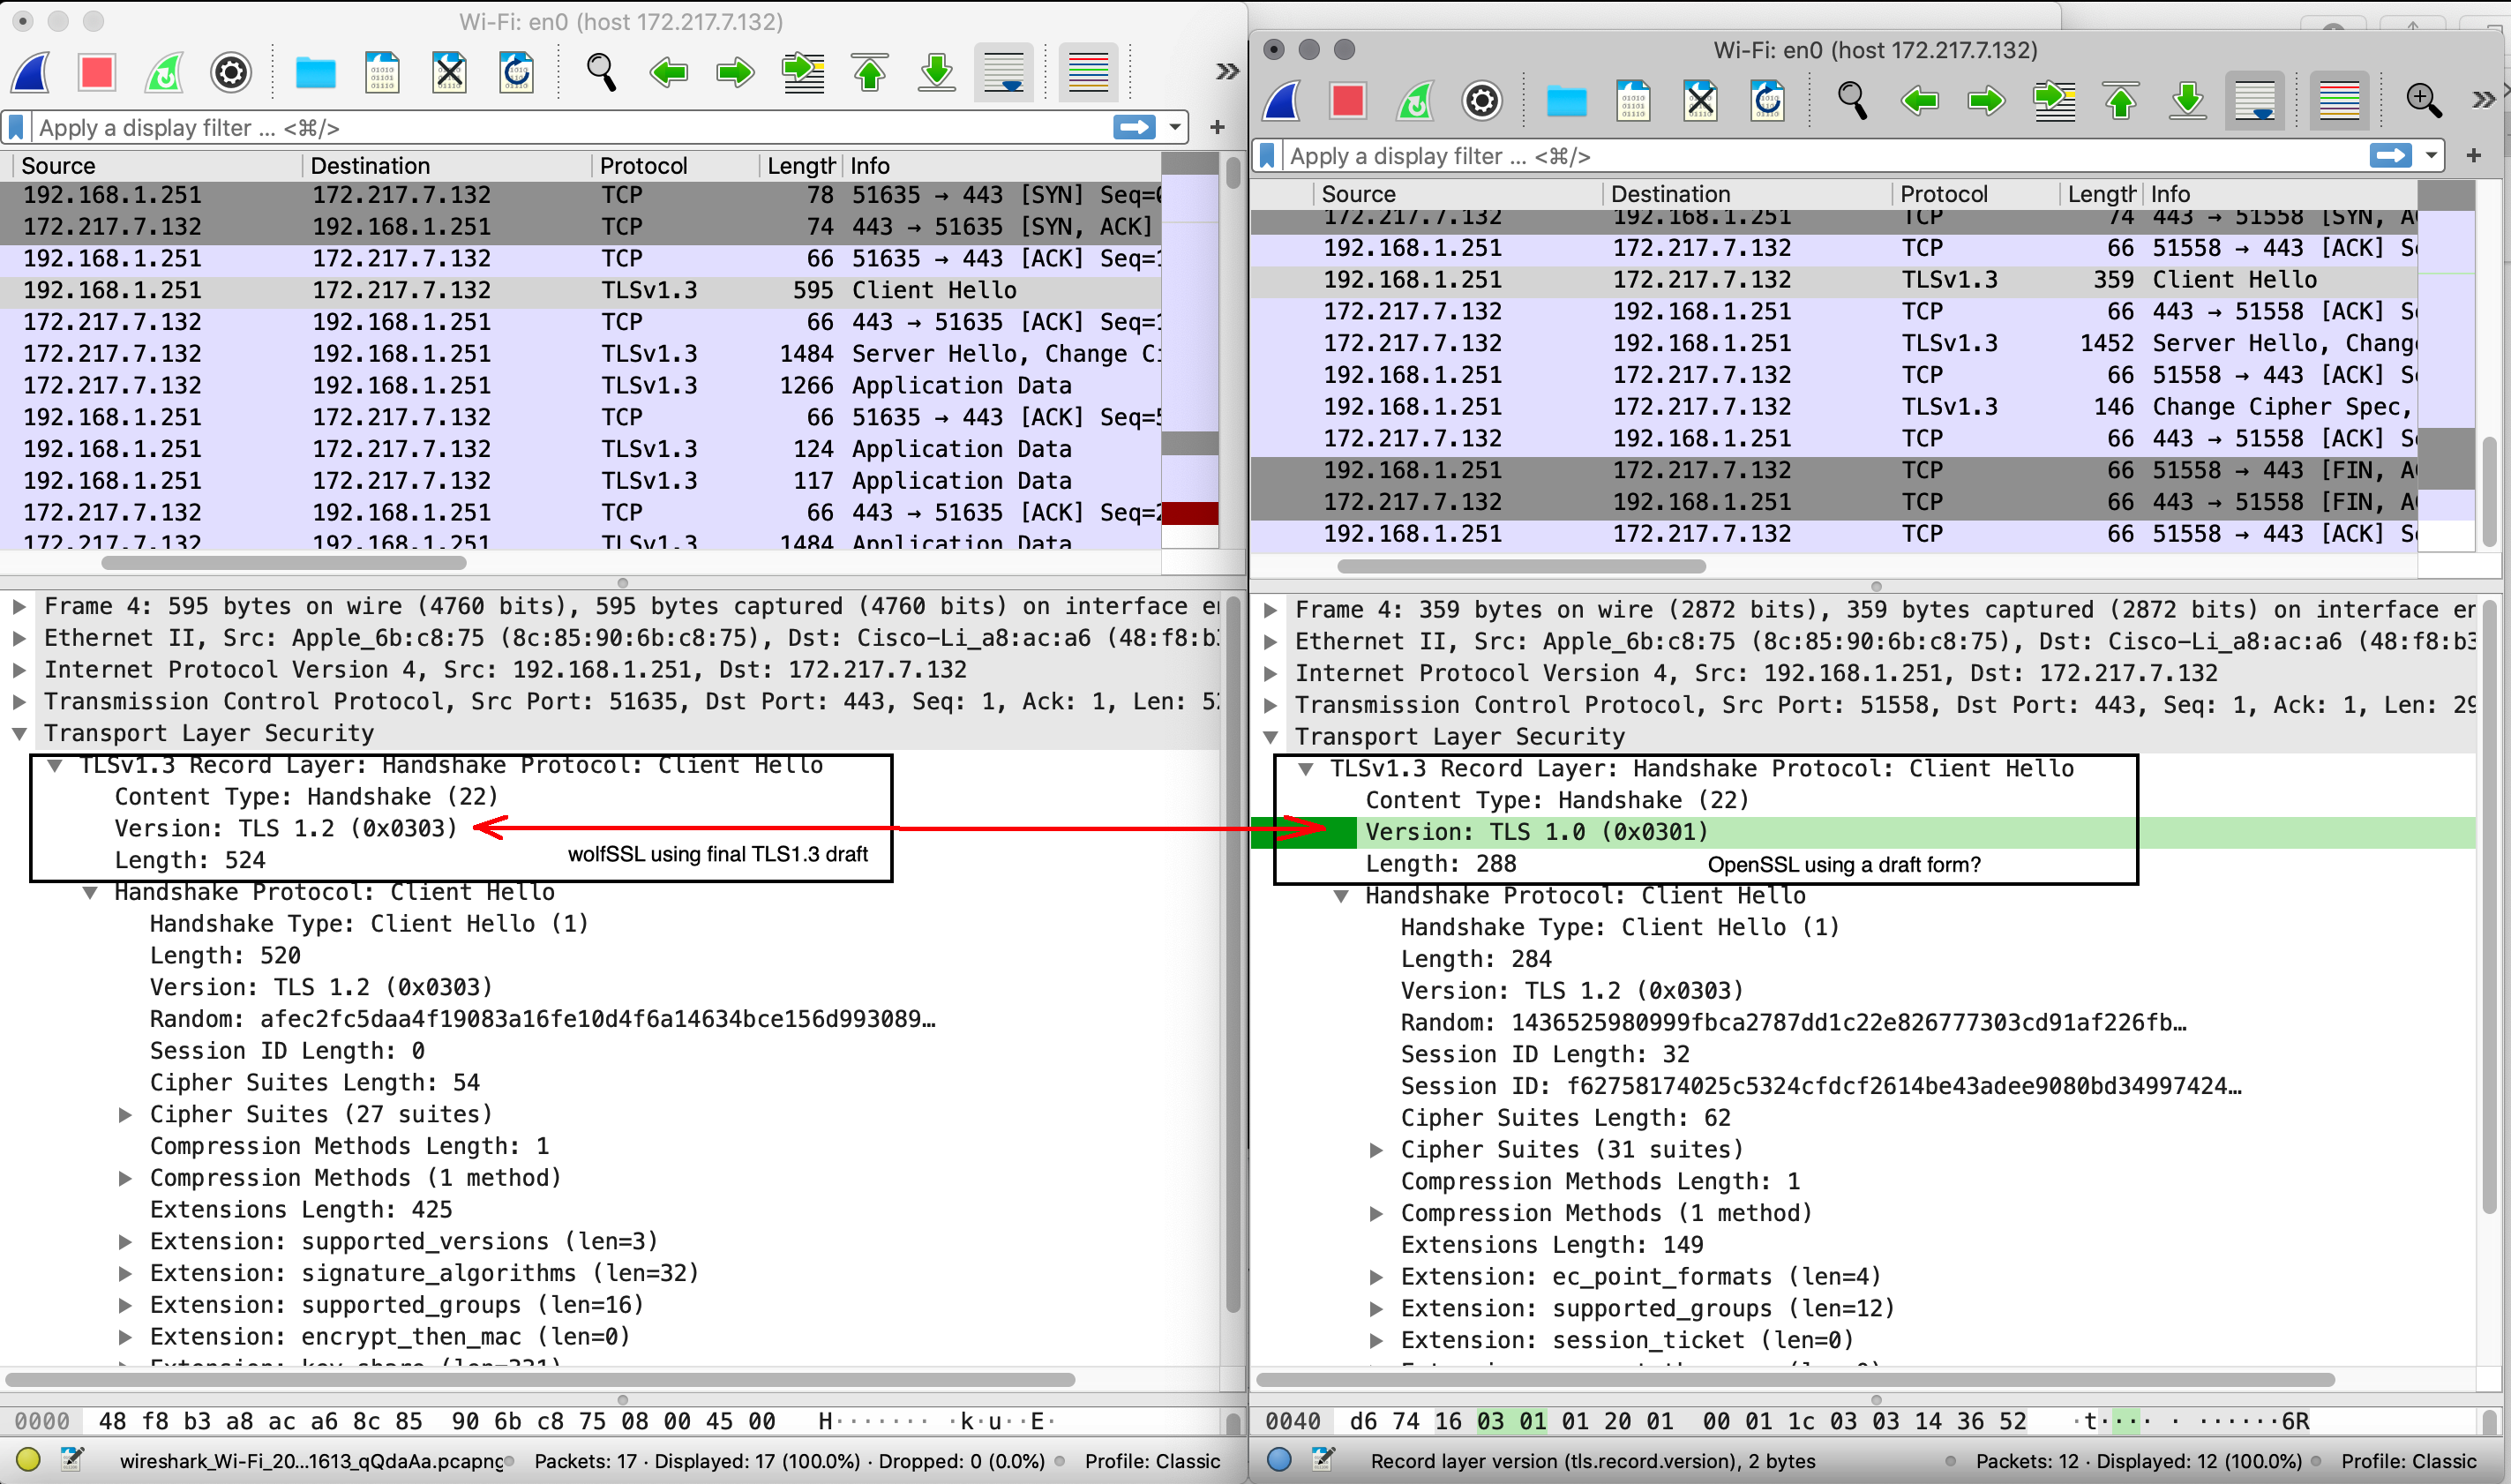Start packet capture with the shark fin icon

click(x=30, y=72)
